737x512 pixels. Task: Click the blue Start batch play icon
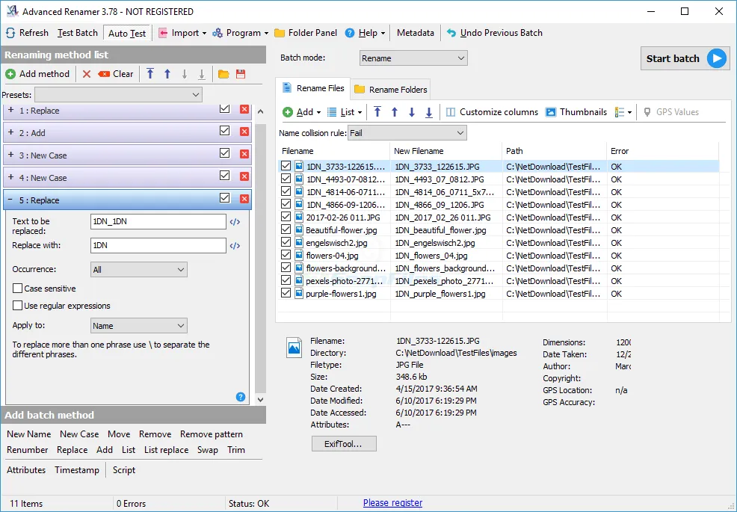point(717,58)
